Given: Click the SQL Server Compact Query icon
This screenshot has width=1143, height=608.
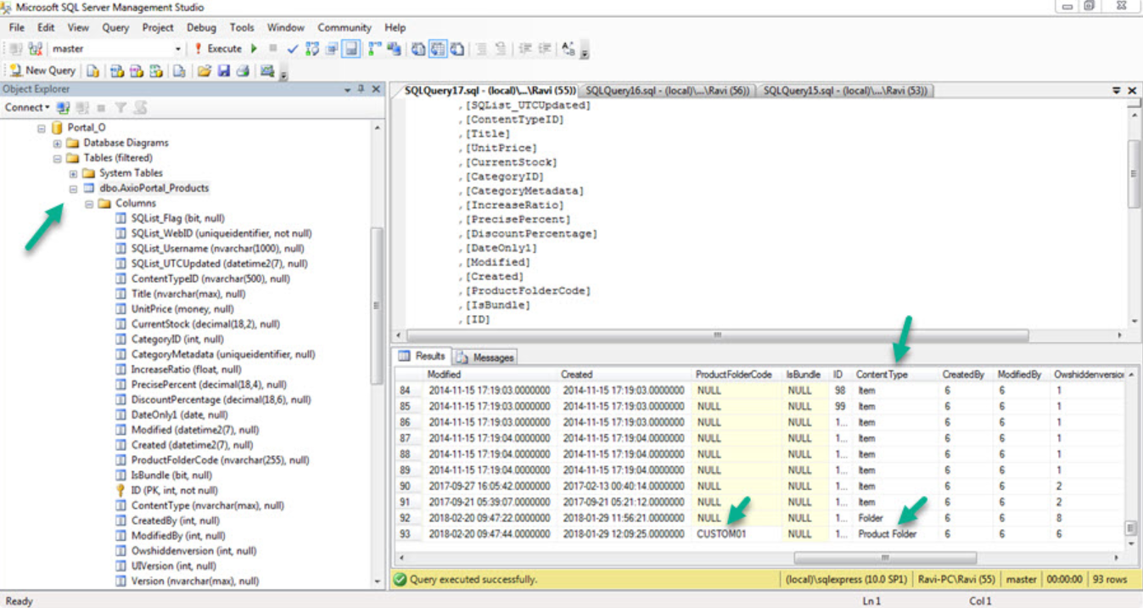Looking at the screenshot, I should coord(180,71).
